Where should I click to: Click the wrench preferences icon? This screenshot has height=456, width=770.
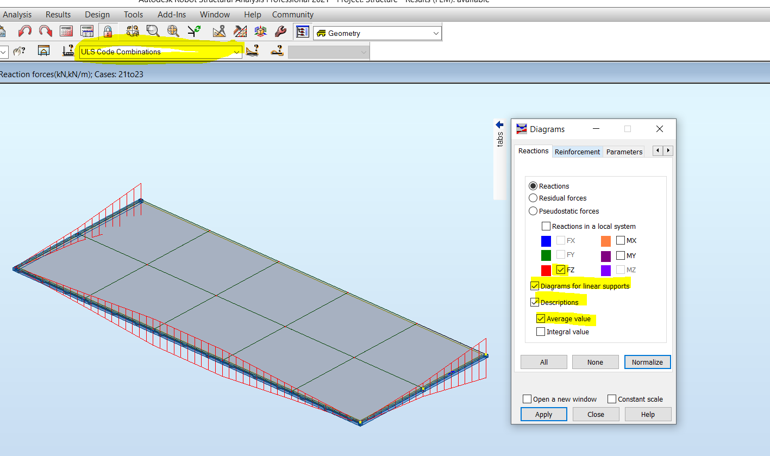coord(280,31)
